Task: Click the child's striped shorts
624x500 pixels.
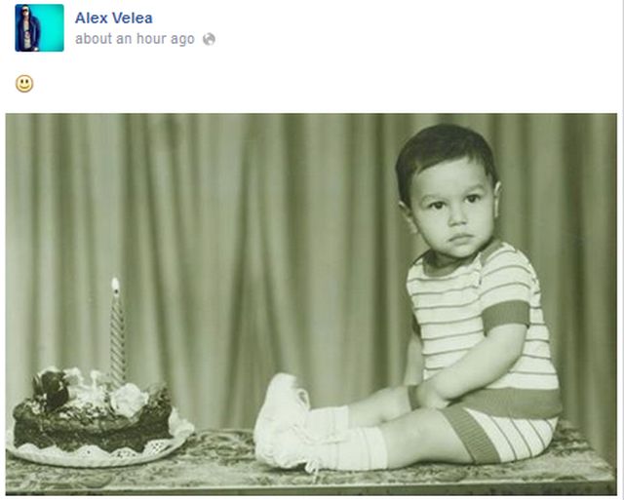Action: pyautogui.click(x=501, y=430)
